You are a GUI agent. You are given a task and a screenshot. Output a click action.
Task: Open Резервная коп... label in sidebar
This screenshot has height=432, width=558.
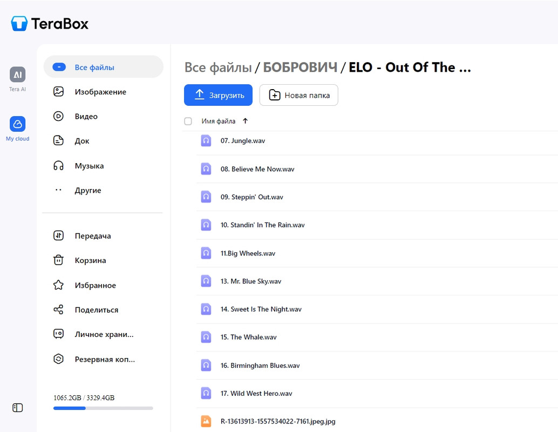(x=105, y=359)
